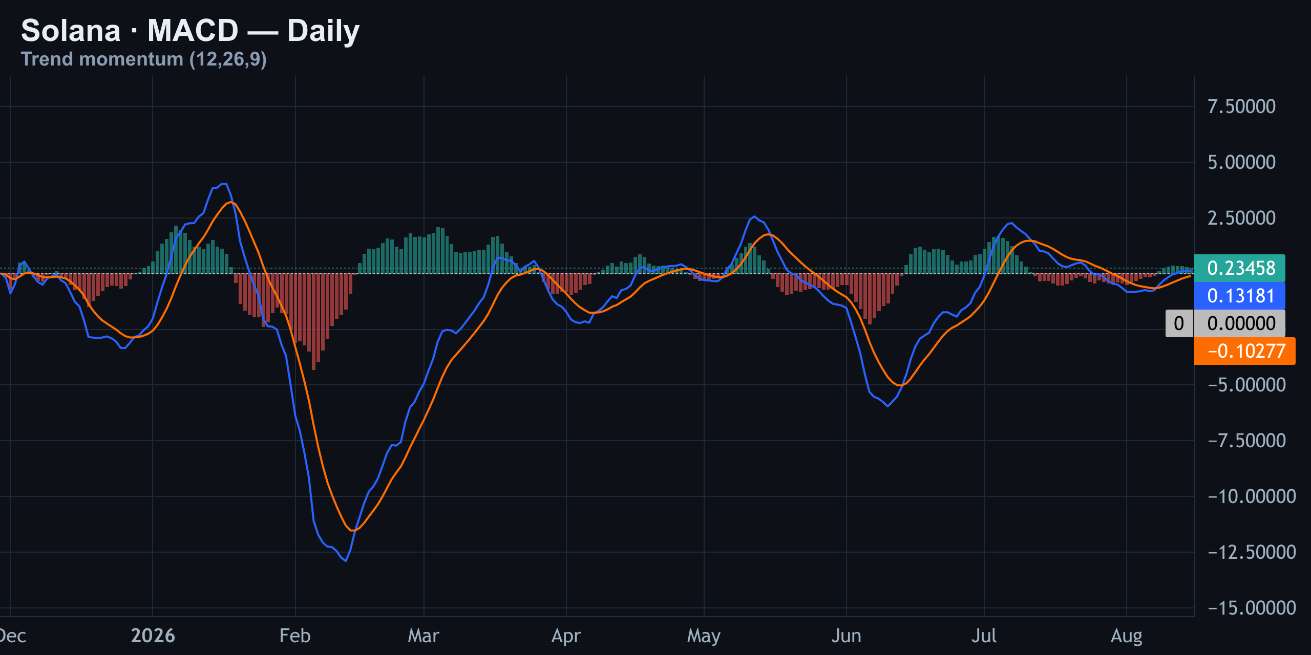Click the −7.50000 y-axis label
The width and height of the screenshot is (1311, 655).
[x=1246, y=441]
